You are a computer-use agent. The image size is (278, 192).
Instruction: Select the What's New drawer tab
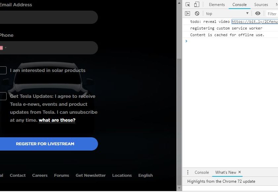226,172
